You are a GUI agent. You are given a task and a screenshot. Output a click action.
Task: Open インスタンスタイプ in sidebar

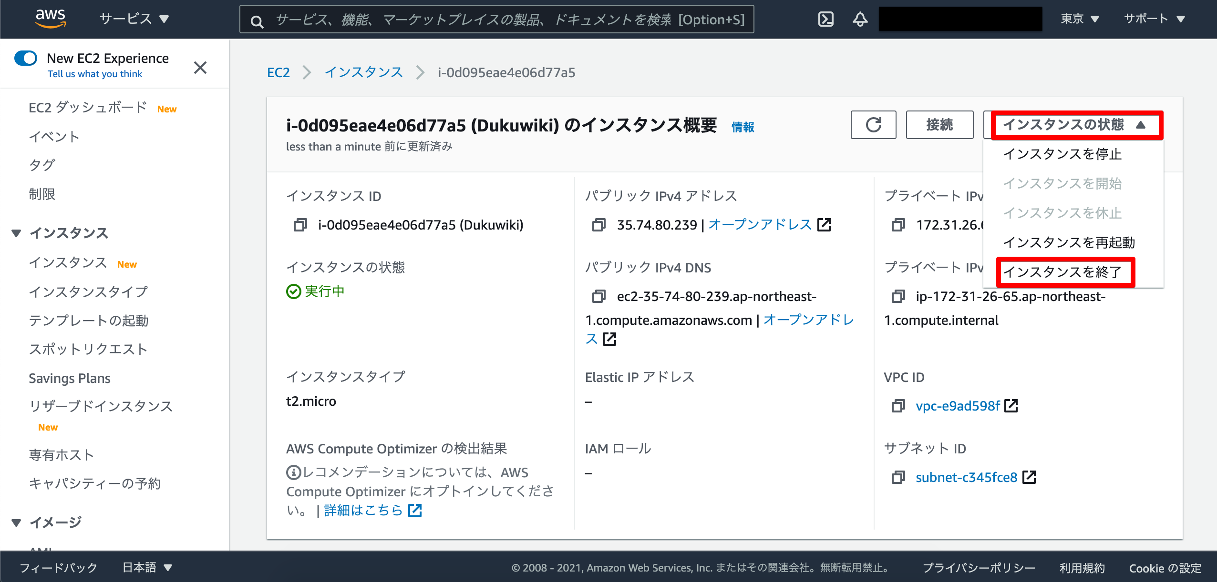coord(88,291)
